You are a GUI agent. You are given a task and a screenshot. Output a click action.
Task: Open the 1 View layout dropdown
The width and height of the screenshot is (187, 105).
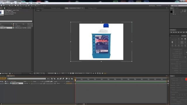pos(89,73)
